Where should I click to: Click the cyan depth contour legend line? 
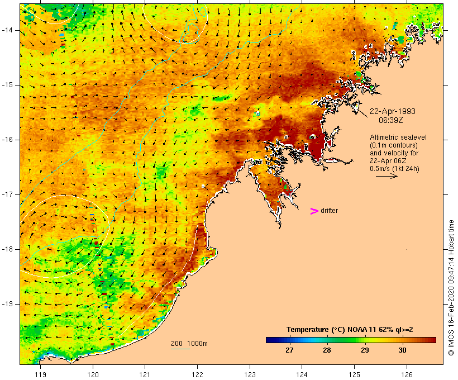180,349
